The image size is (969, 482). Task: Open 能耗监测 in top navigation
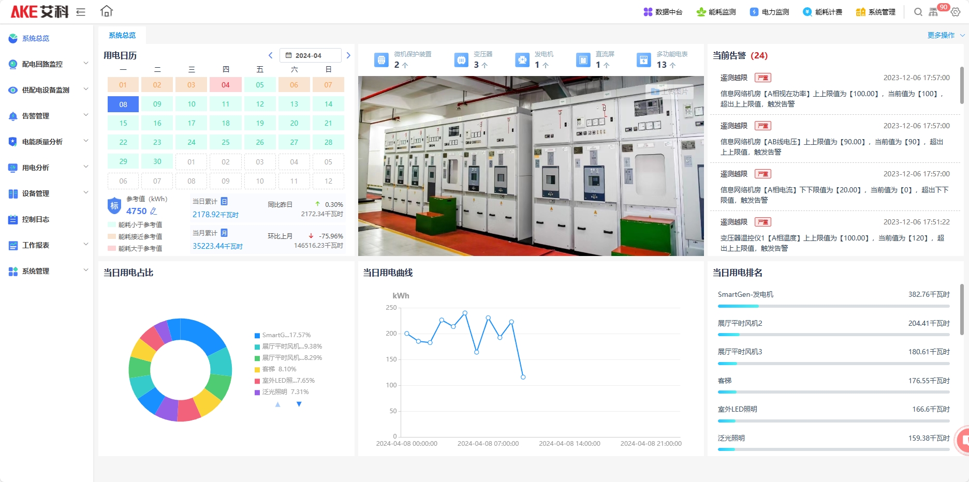tap(716, 12)
